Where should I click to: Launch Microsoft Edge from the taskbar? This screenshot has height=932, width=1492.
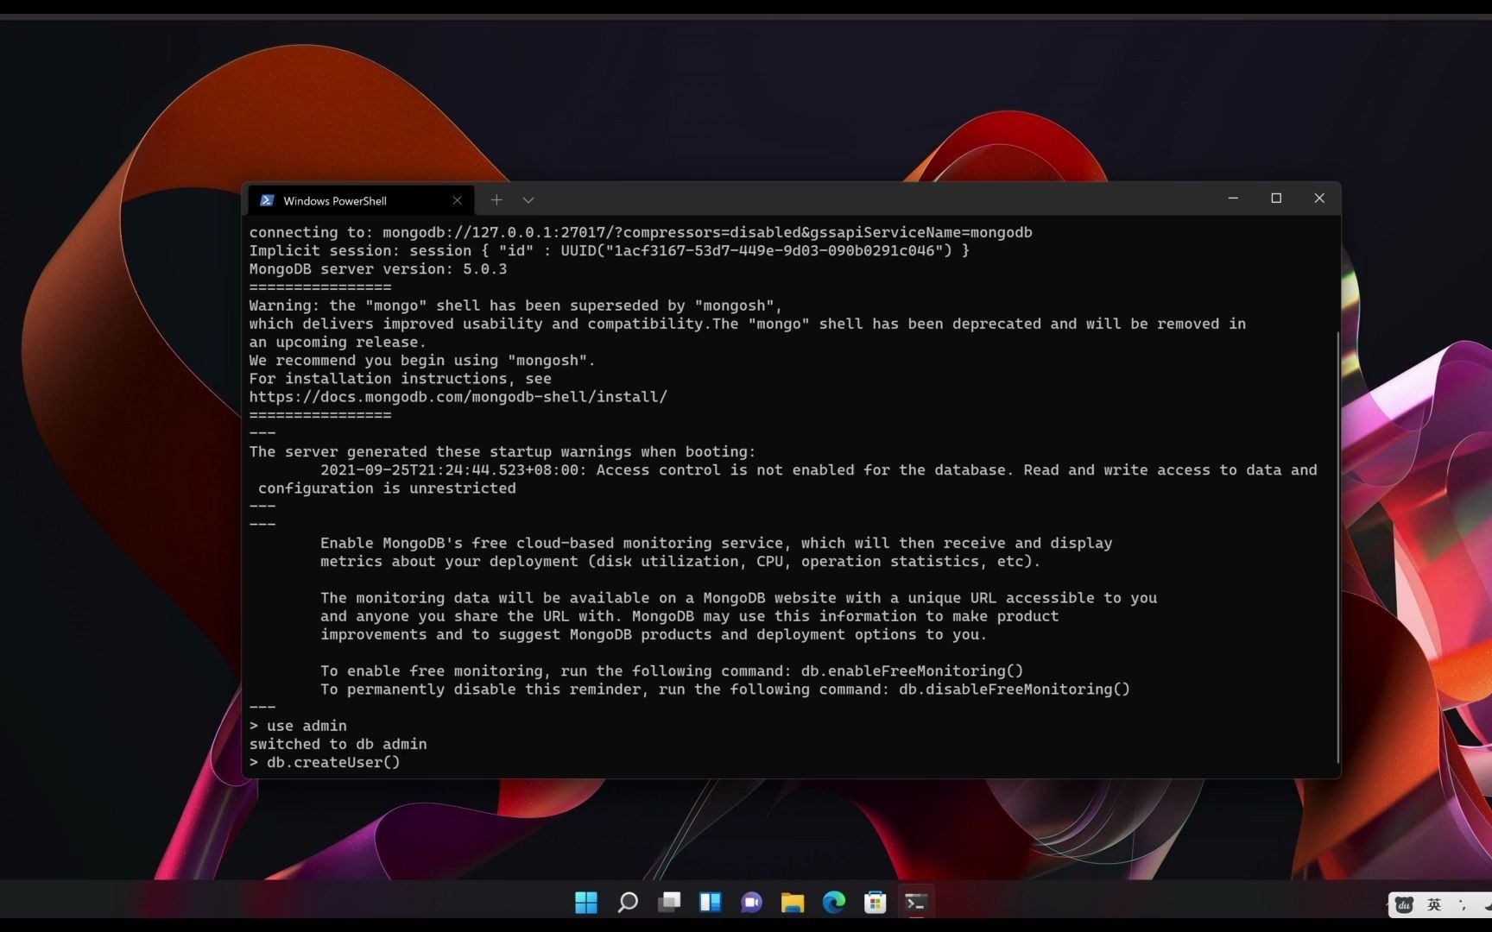(834, 903)
